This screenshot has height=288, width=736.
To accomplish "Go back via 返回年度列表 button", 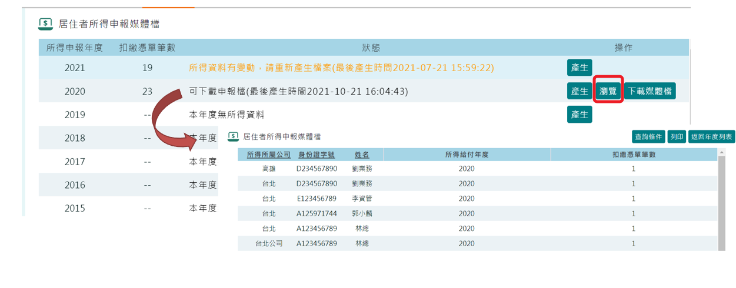I will click(712, 137).
